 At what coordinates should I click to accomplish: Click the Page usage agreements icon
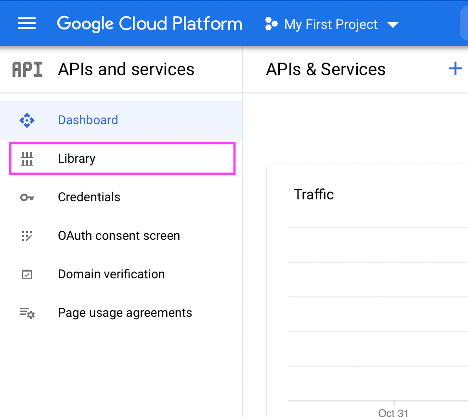[x=27, y=313]
